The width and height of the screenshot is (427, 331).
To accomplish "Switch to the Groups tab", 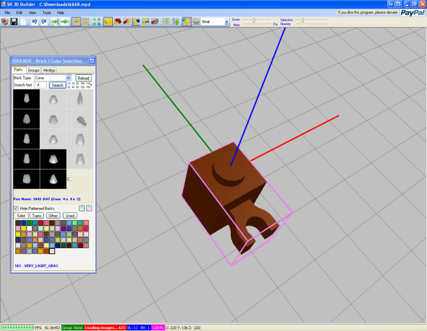I will tap(34, 70).
